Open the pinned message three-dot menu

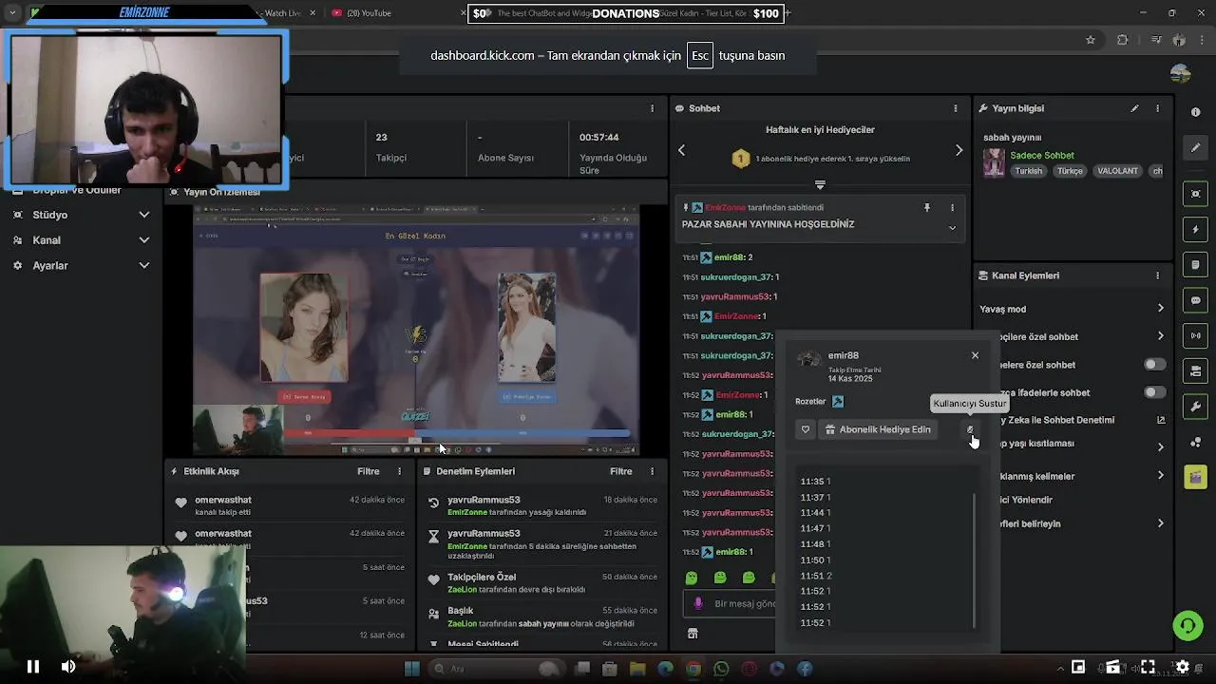pyautogui.click(x=952, y=207)
